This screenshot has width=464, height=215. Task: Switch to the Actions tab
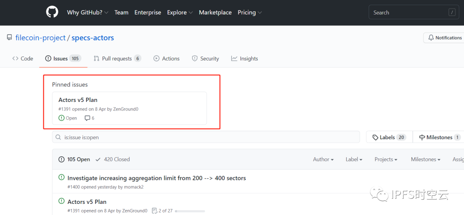[166, 58]
